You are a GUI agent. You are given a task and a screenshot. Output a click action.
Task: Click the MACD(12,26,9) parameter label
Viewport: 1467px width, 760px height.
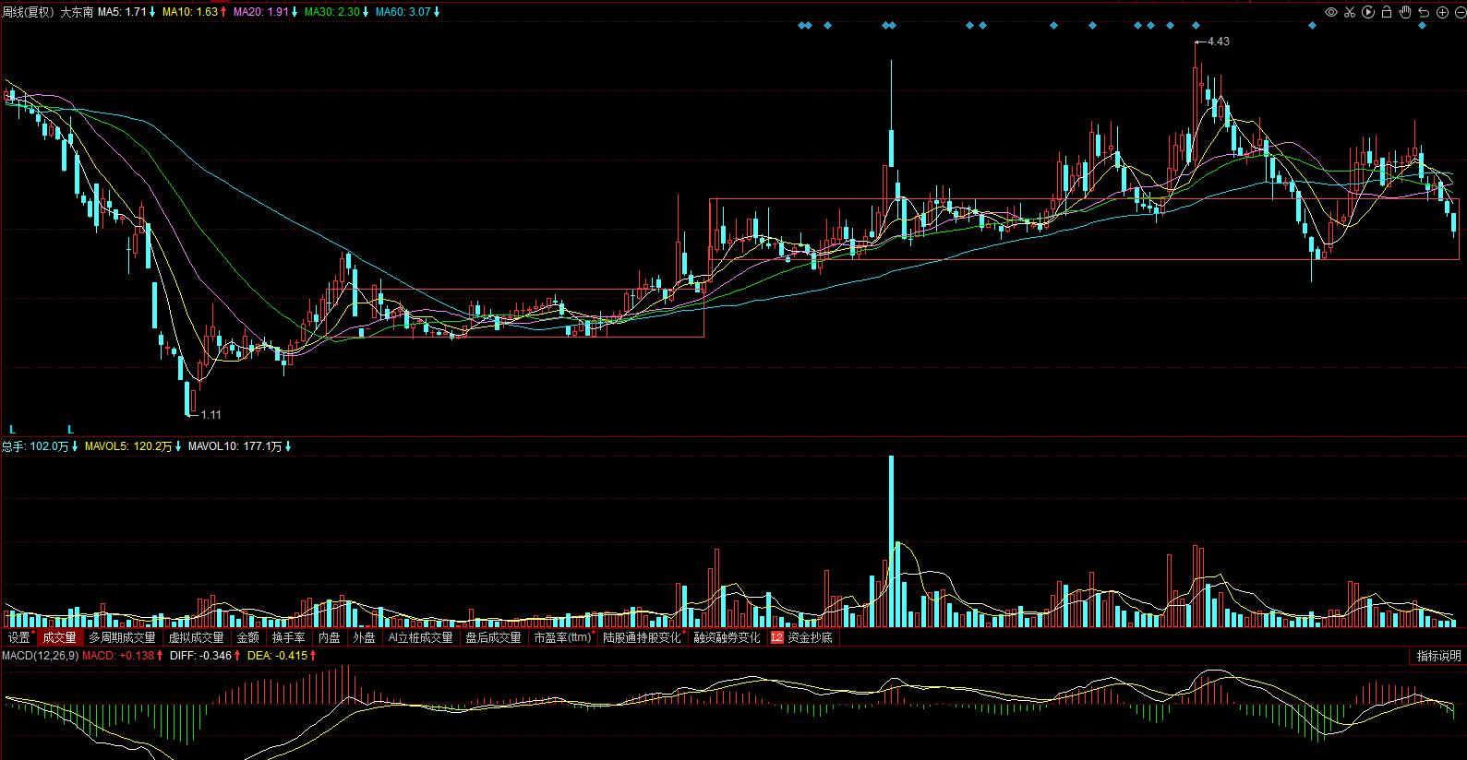coord(40,656)
